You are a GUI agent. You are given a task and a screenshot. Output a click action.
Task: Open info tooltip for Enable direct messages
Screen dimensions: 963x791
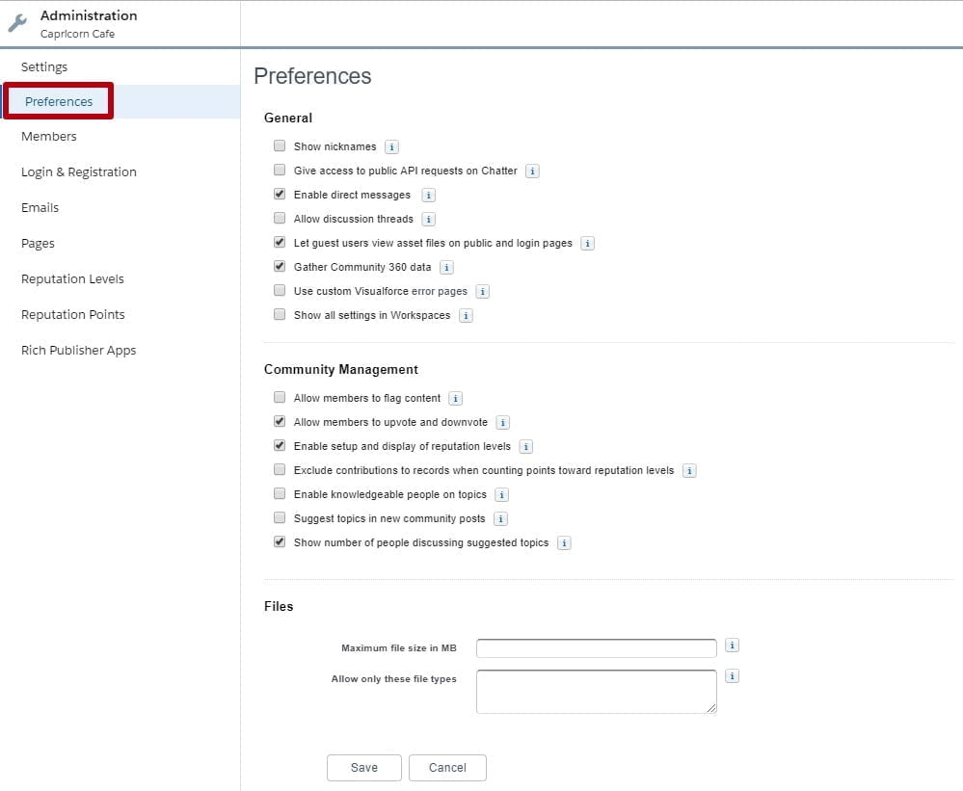pos(428,196)
